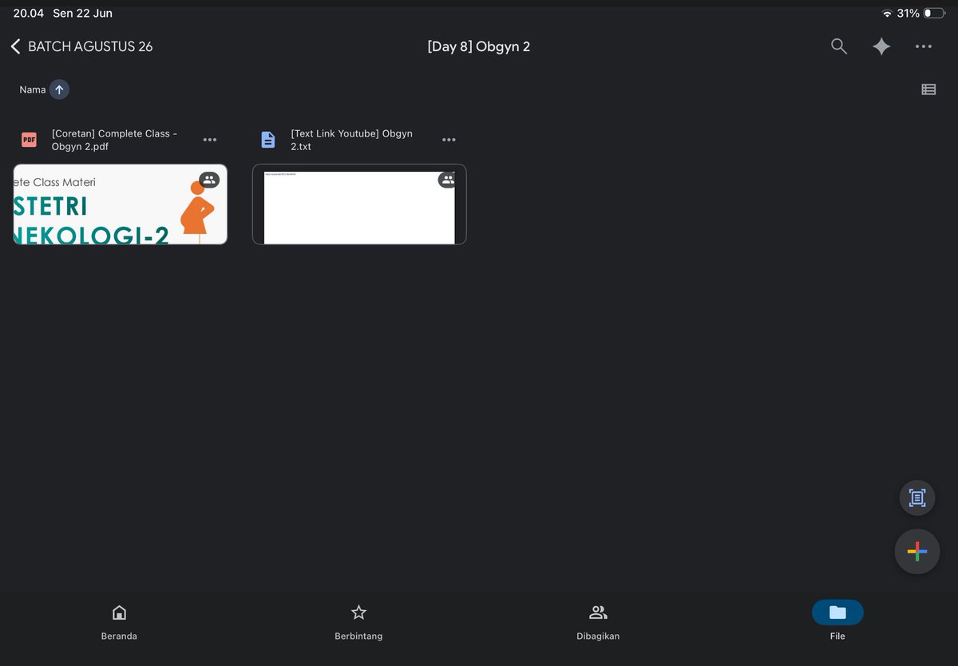
Task: Change sorting by tapping Nama
Action: [x=33, y=89]
